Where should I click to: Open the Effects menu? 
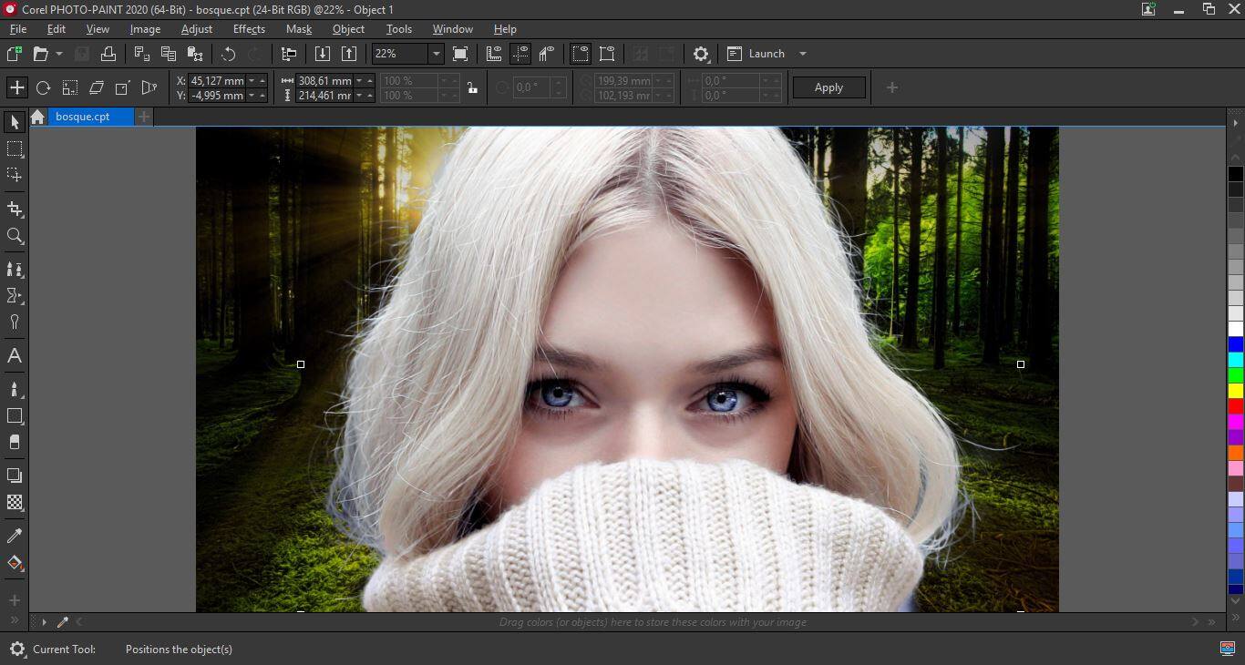[249, 29]
